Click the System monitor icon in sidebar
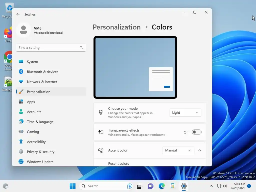Screen dimensions: 256x192 (x=21, y=61)
